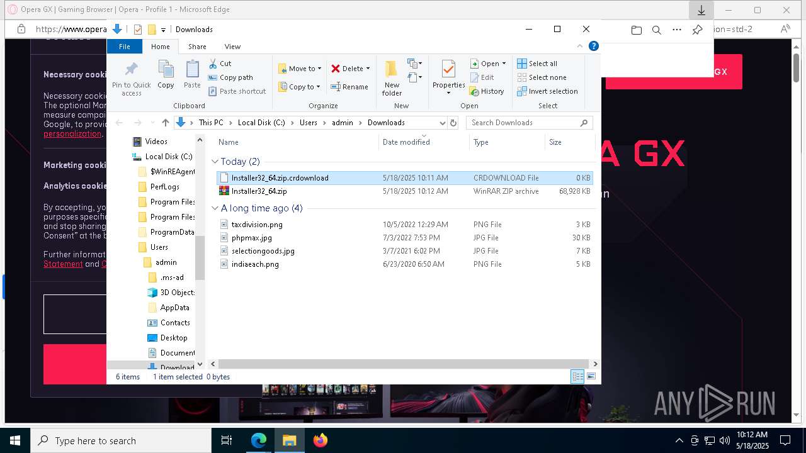The width and height of the screenshot is (806, 453).
Task: Expand Open command dropdown arrow
Action: pyautogui.click(x=504, y=64)
